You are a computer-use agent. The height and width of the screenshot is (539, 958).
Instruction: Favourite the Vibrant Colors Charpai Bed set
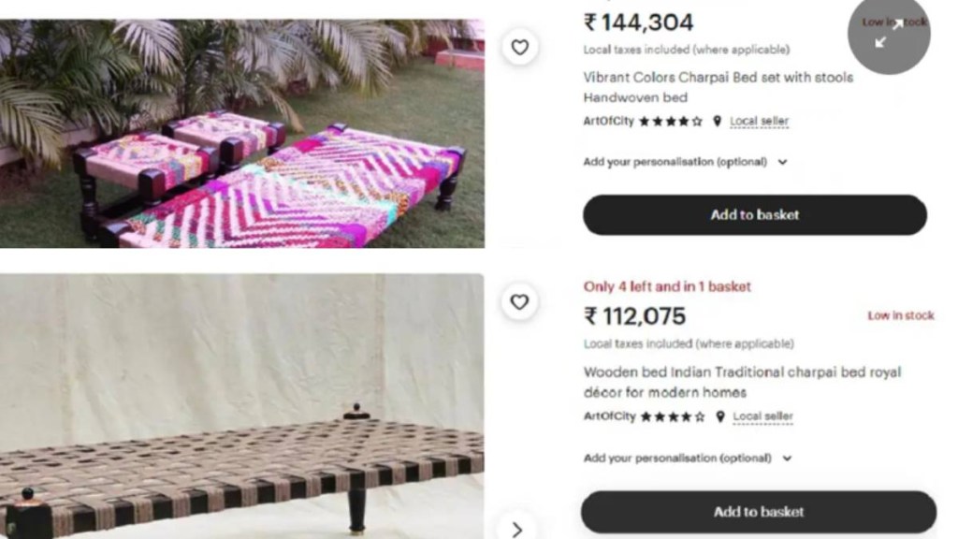coord(519,47)
